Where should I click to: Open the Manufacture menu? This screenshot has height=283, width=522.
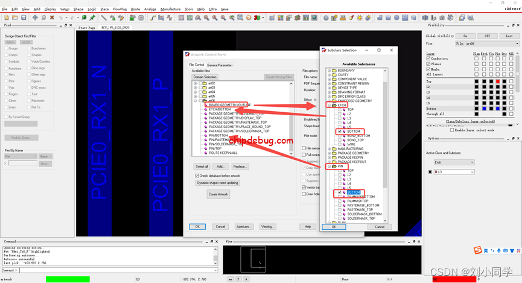coord(170,9)
